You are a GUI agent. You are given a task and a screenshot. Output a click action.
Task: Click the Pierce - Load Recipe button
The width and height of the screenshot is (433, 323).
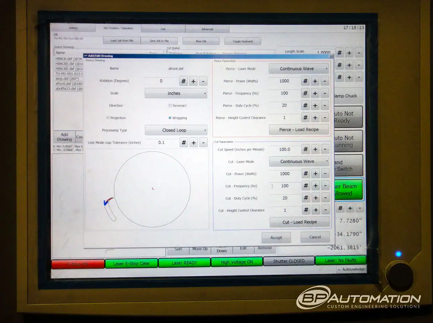coord(299,129)
